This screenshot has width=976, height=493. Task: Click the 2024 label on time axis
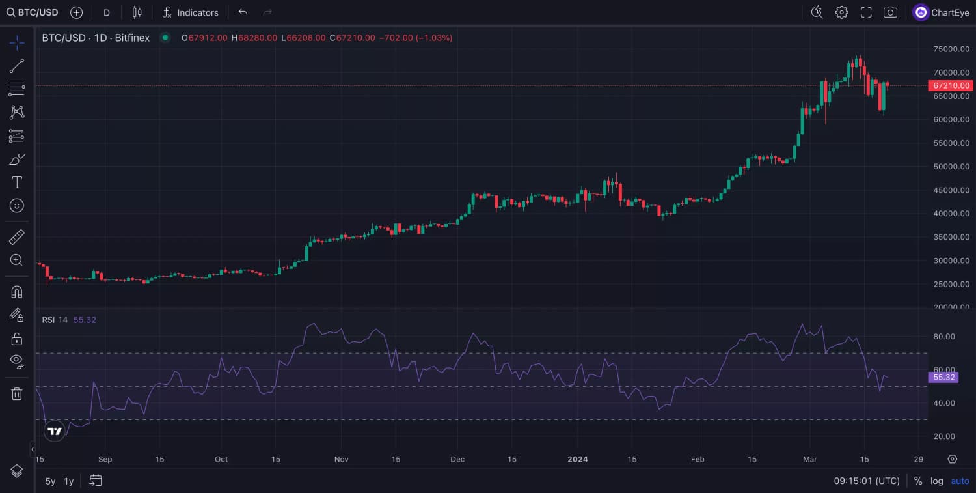577,459
